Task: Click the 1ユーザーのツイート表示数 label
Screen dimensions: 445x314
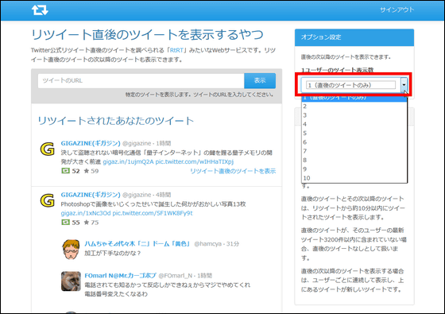Action: click(x=337, y=70)
